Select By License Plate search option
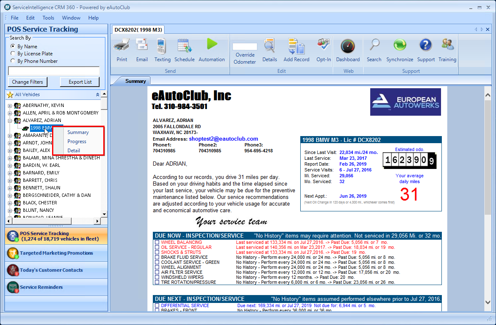The image size is (496, 325). coord(12,53)
